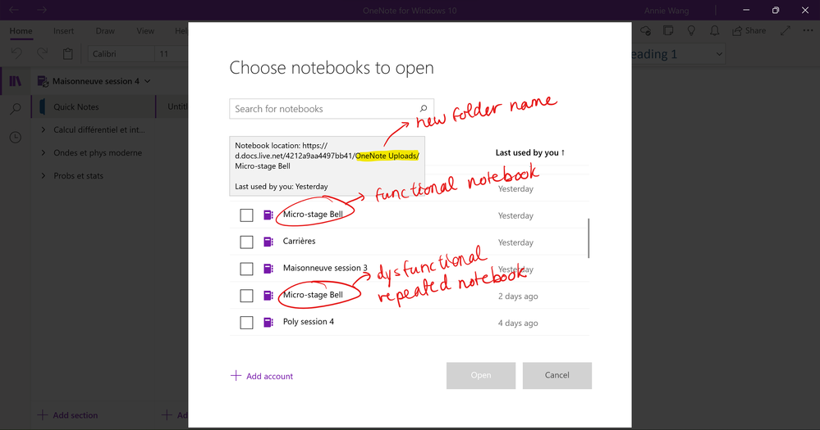Undo the last action
This screenshot has width=820, height=430.
point(16,53)
